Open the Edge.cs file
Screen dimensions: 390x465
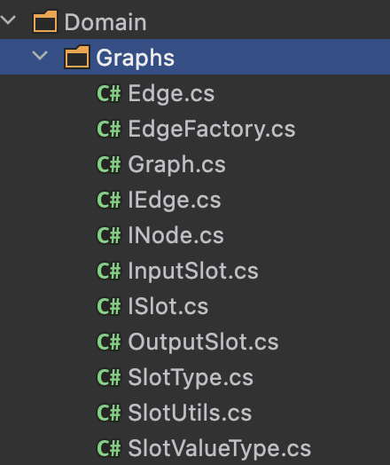pyautogui.click(x=171, y=94)
